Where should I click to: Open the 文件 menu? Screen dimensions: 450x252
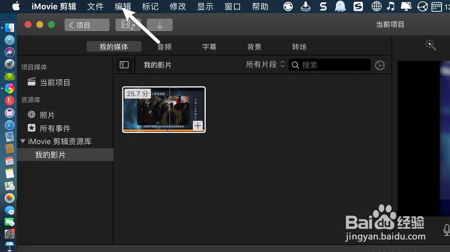[x=95, y=6]
